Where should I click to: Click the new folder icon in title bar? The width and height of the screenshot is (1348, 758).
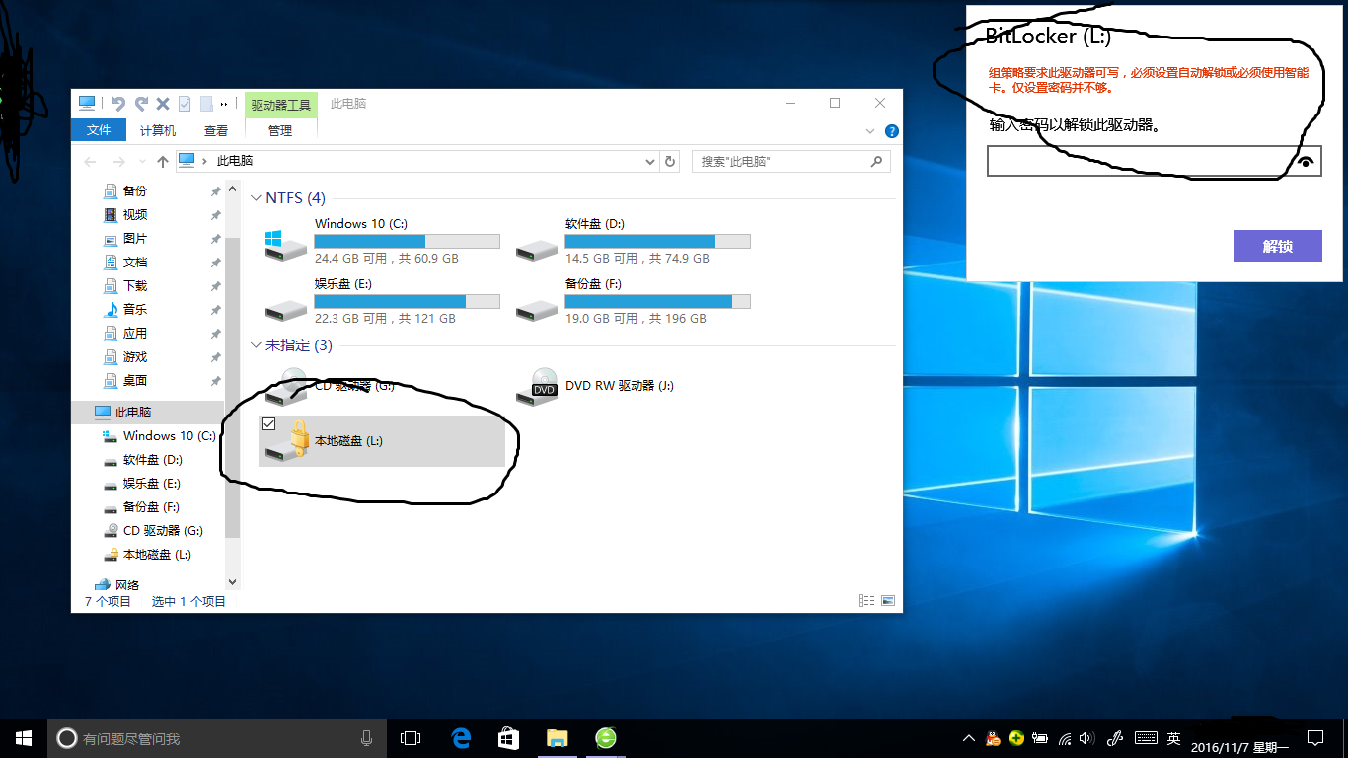pos(206,104)
